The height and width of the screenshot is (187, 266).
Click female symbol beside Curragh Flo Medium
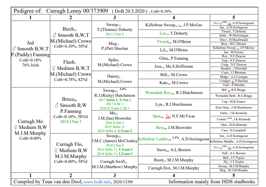pyautogui.click(x=56, y=151)
